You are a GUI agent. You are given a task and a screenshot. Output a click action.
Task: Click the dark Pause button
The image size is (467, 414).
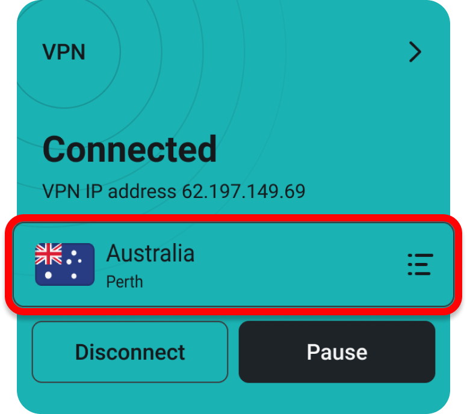(337, 352)
